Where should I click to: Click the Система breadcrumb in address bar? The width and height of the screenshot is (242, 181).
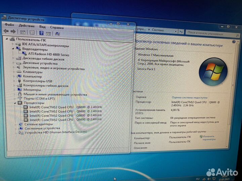pos(158,30)
